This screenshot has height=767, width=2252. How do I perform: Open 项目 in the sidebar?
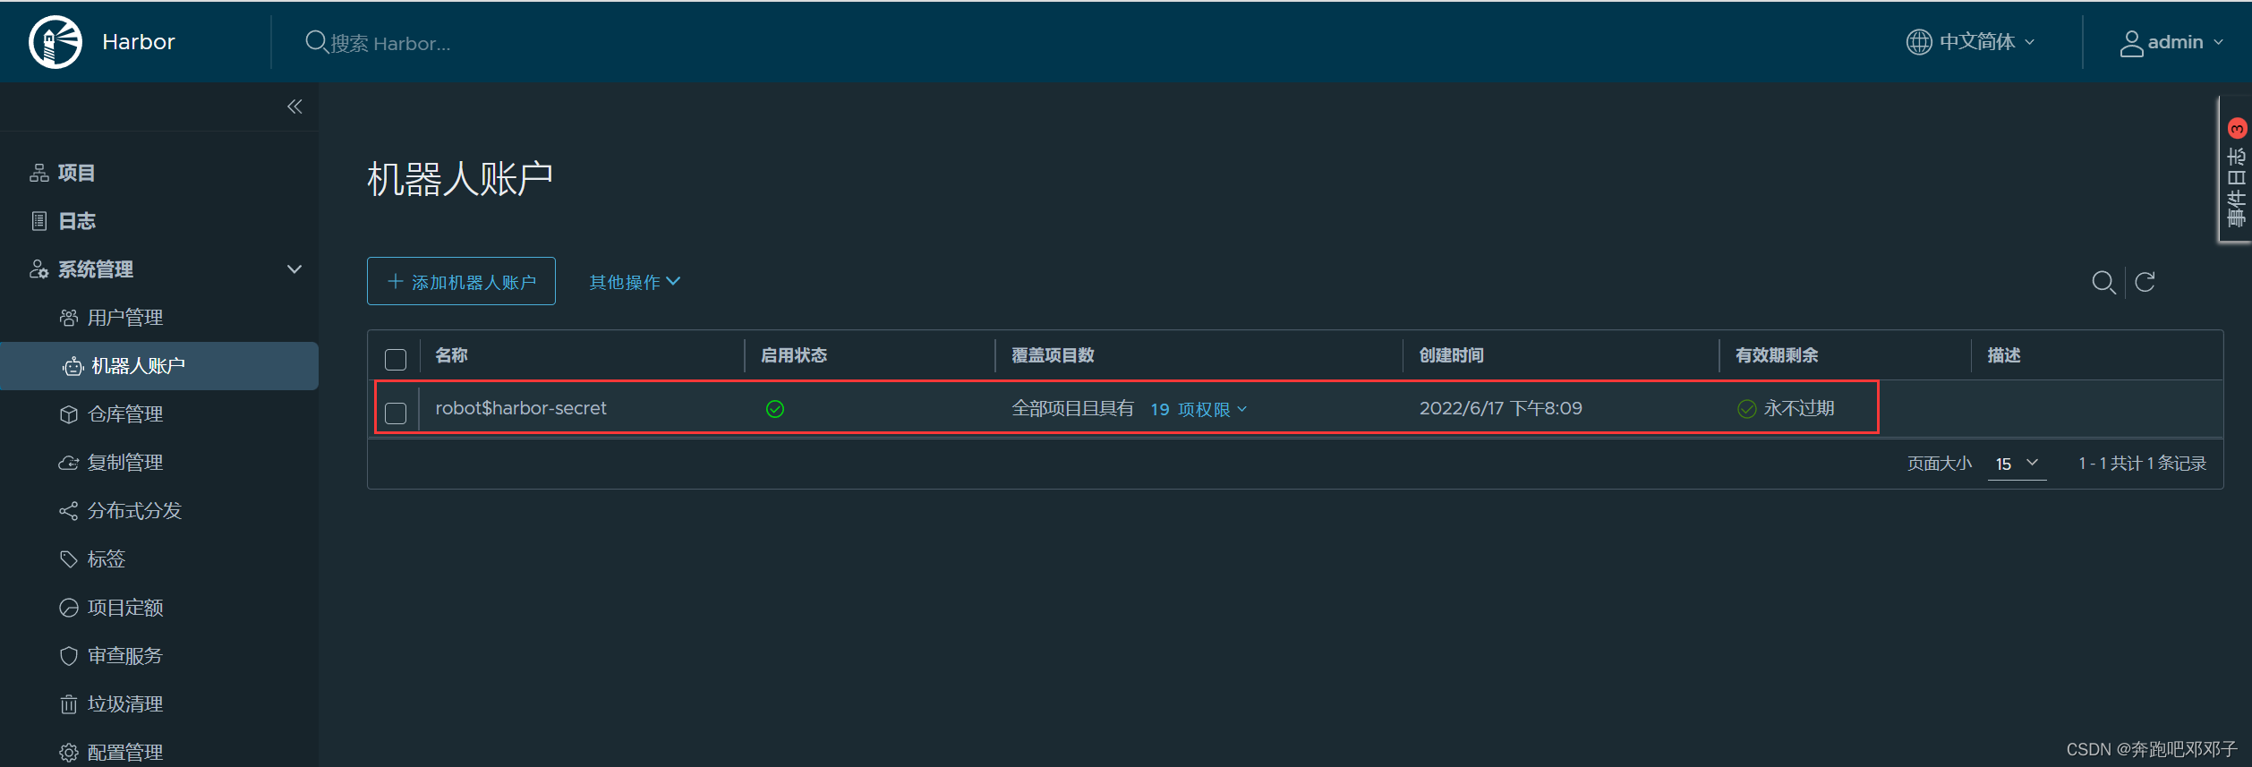tap(77, 173)
